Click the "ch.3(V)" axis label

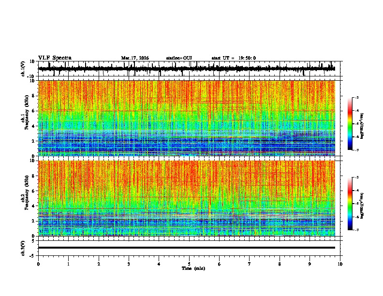coord(23,248)
